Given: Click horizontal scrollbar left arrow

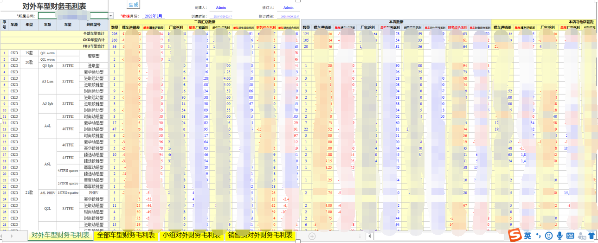Looking at the screenshot, I should [370, 236].
